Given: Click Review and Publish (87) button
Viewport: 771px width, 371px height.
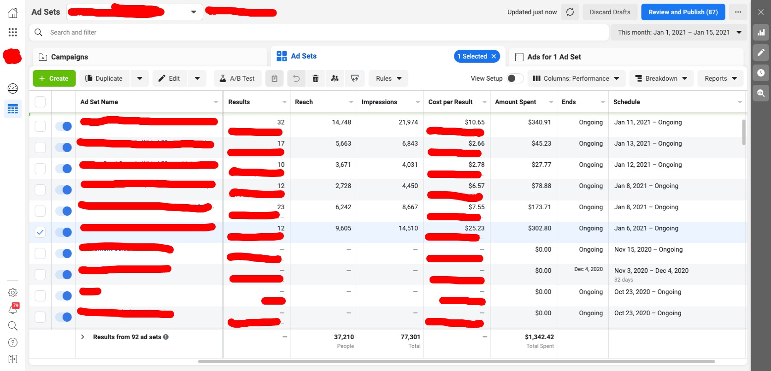Looking at the screenshot, I should [683, 12].
